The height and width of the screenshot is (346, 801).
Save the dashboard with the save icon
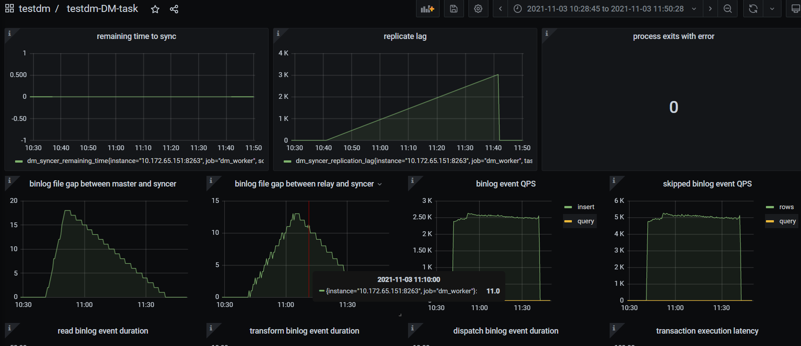[453, 9]
